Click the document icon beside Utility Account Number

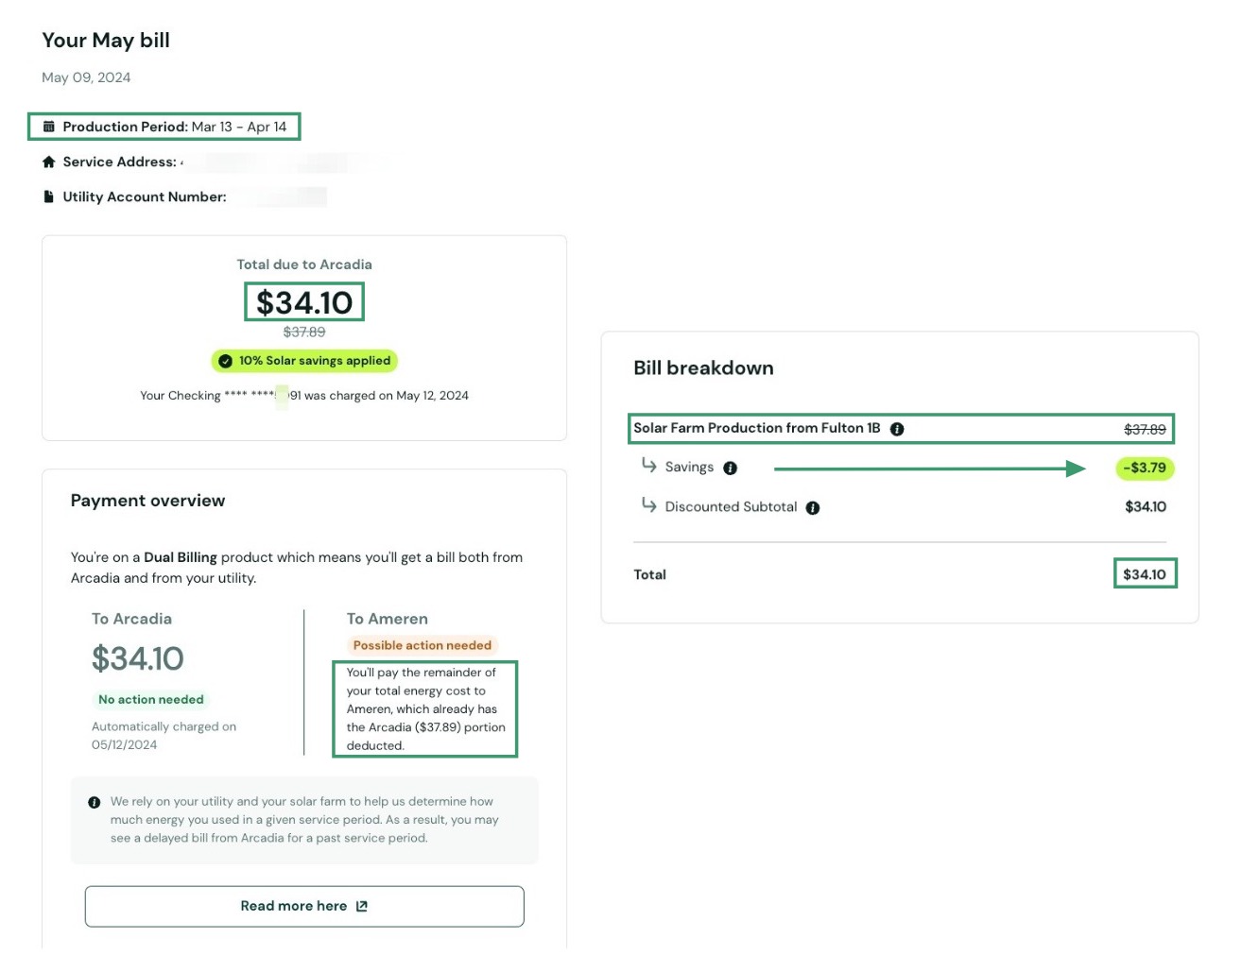pos(49,196)
